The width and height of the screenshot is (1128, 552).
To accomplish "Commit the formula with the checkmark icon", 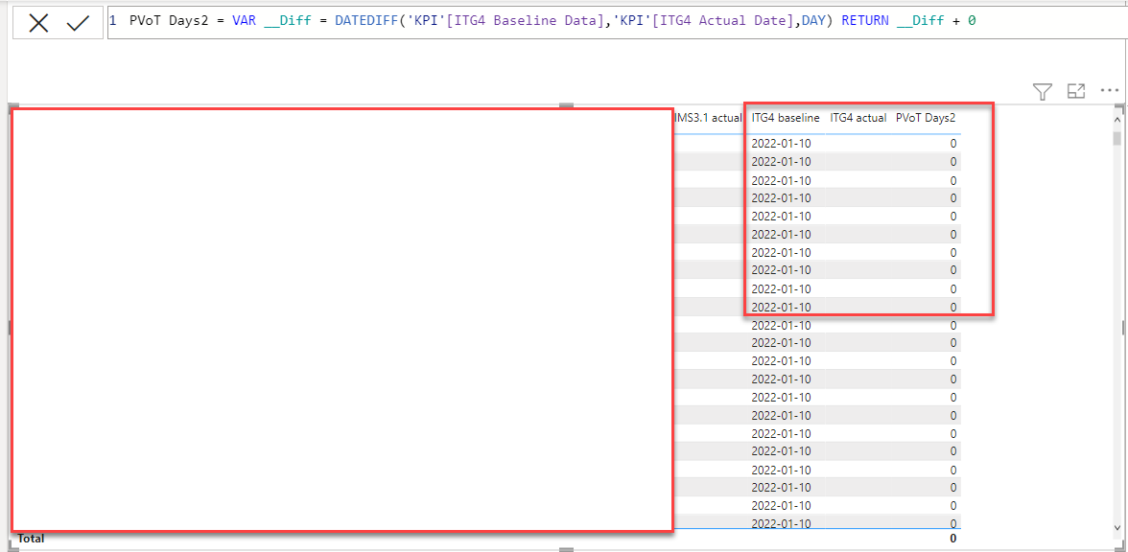I will point(77,24).
